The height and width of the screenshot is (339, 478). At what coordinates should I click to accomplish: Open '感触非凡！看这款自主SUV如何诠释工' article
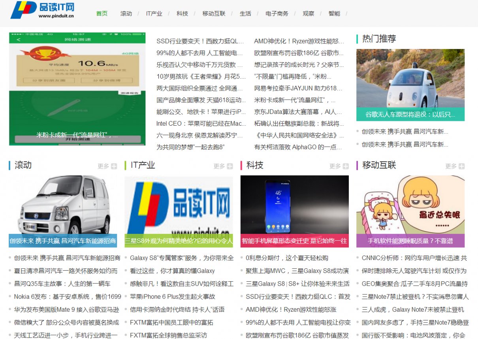coord(182,284)
